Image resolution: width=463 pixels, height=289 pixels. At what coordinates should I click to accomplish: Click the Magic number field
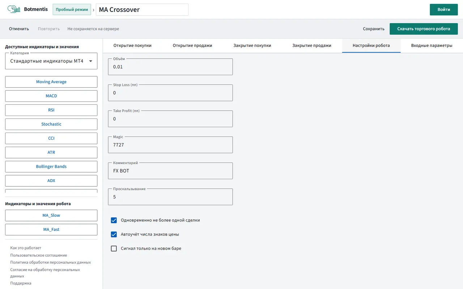pos(170,145)
